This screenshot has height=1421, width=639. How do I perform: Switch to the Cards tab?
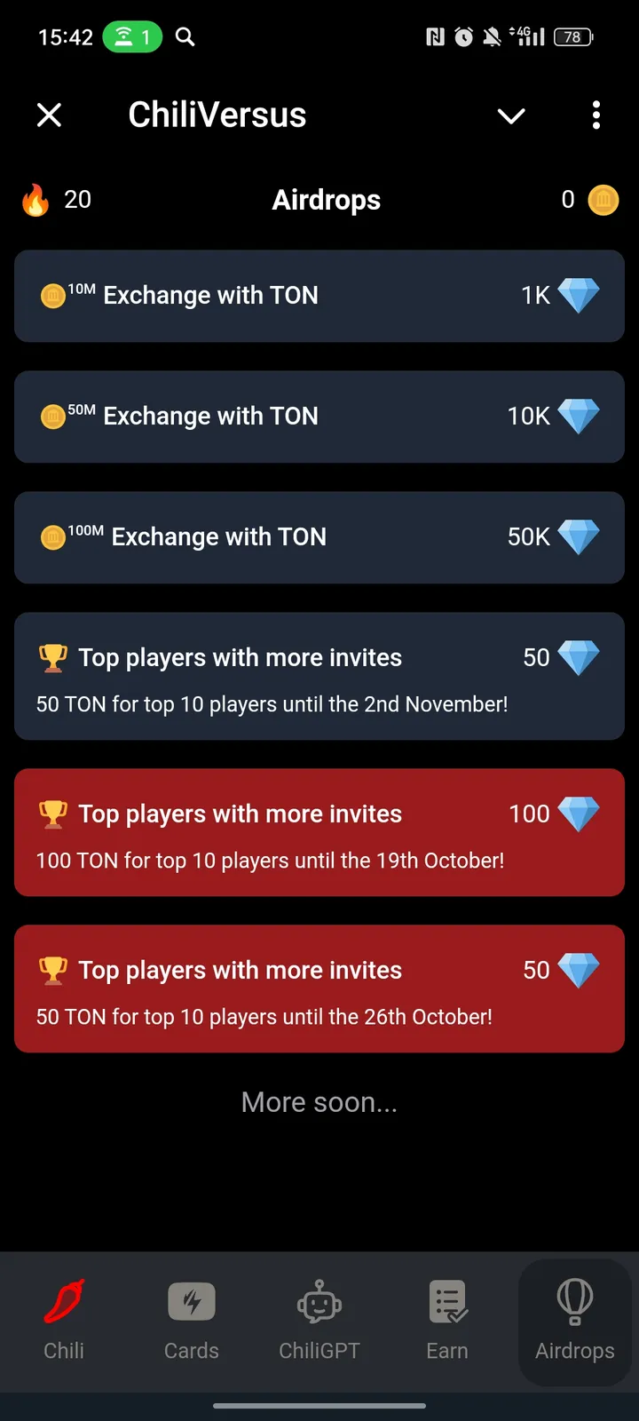pyautogui.click(x=192, y=1320)
